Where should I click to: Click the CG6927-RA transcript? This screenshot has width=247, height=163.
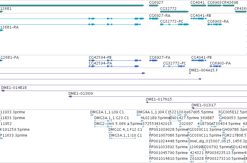(x=154, y=19)
